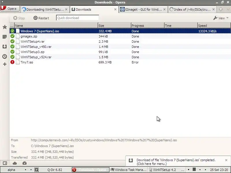Add a new tab with plus button
Screen dimensions: 231x173
click(x=221, y=9)
